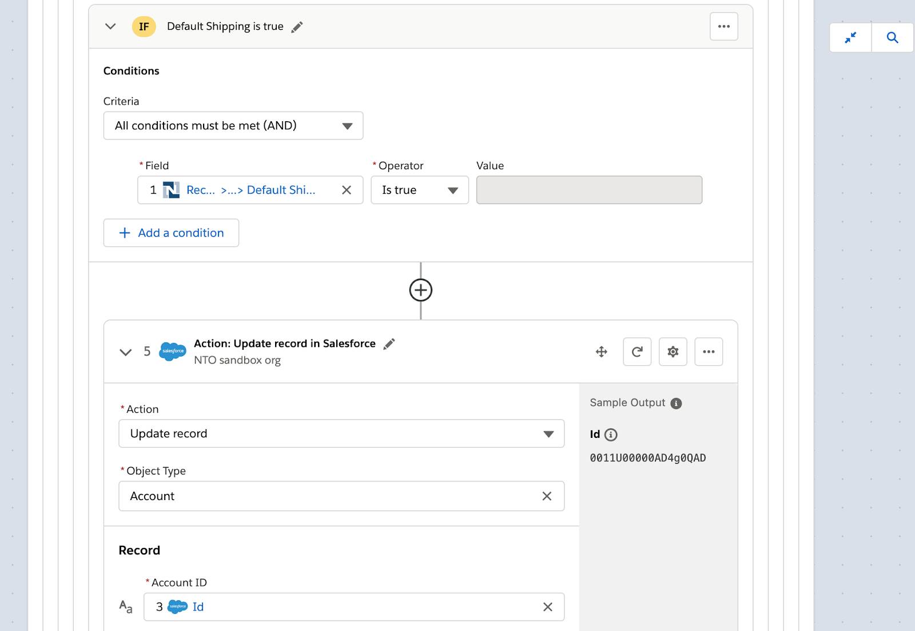Click the move handle for step 5
Image resolution: width=915 pixels, height=631 pixels.
601,352
